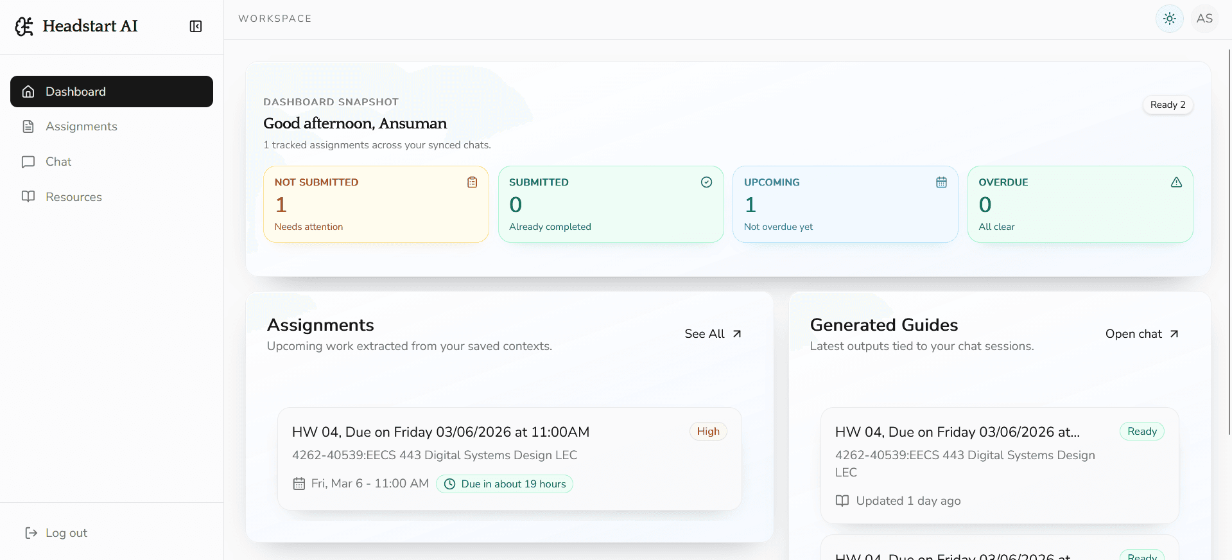See all assignments
1232x560 pixels.
pos(713,334)
